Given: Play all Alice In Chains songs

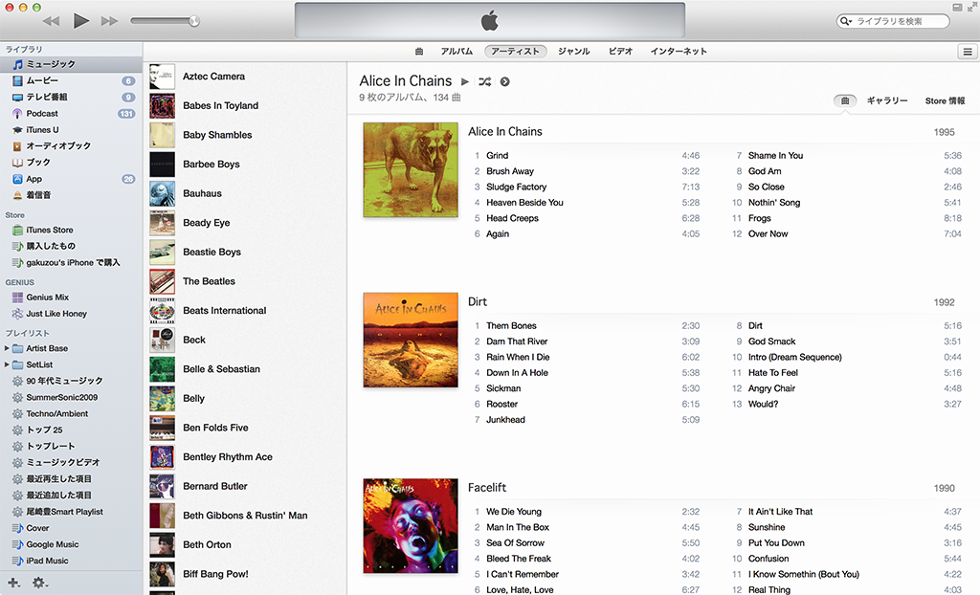Looking at the screenshot, I should click(464, 81).
